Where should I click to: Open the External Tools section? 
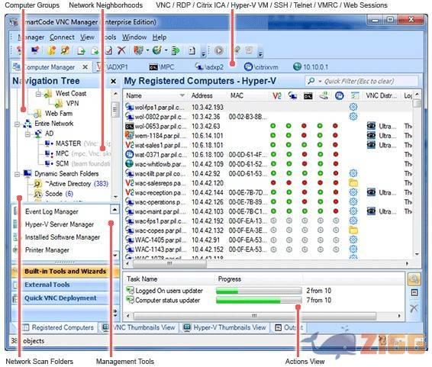pos(66,285)
